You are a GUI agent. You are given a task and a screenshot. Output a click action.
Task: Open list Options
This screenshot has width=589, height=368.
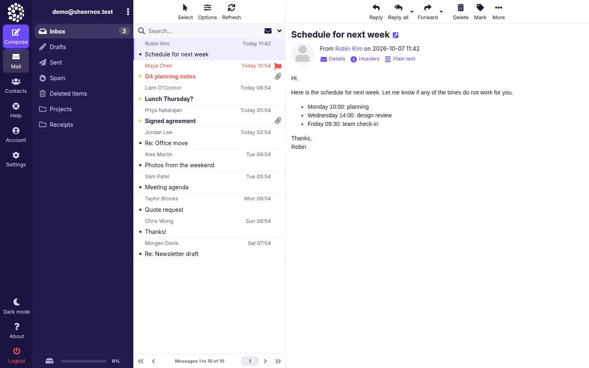[207, 12]
